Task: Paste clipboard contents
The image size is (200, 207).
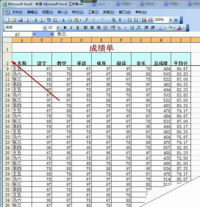Action: click(76, 20)
